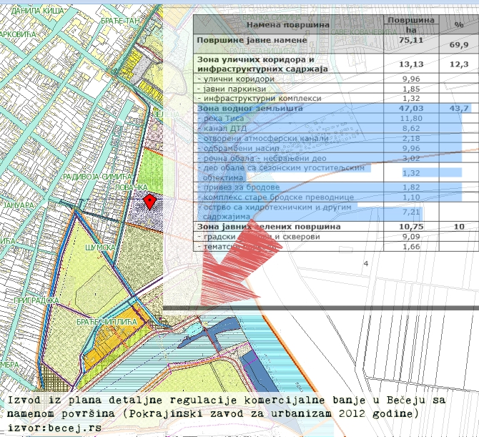The height and width of the screenshot is (437, 479).
Task: Click the 'канал ДТД' row
Action: 227,128
